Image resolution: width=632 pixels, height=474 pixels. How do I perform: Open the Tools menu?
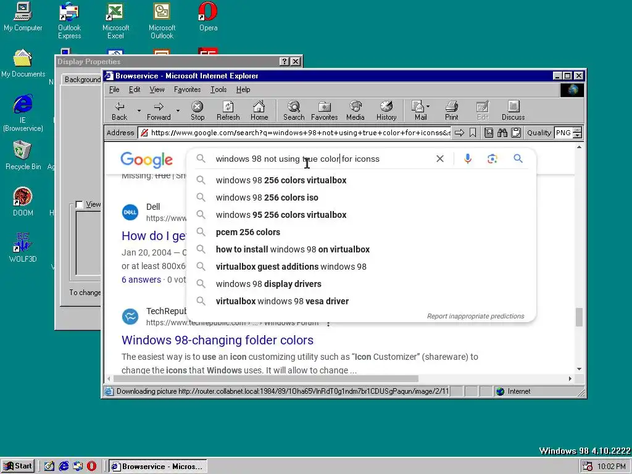coord(218,89)
